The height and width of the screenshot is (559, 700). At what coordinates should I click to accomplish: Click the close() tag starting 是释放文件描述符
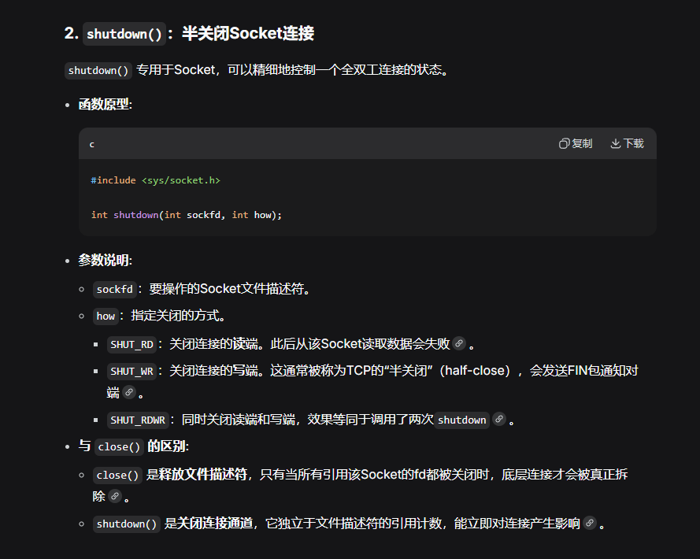point(117,475)
